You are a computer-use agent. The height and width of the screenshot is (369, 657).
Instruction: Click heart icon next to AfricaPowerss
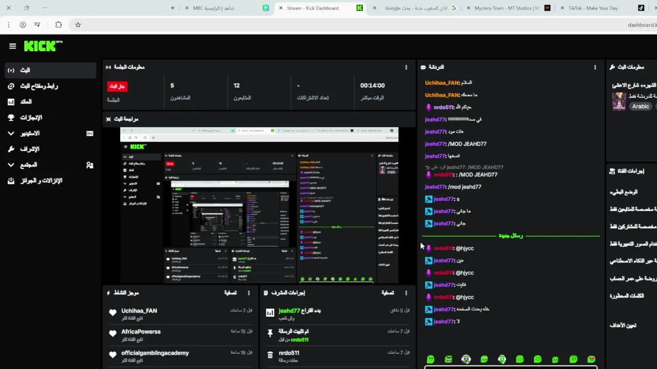(x=113, y=334)
